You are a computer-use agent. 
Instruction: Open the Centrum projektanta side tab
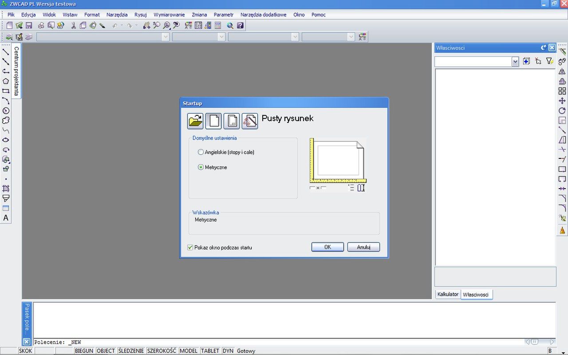[x=16, y=71]
